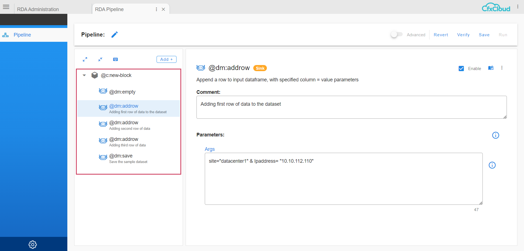Click the collapse-all arrows icon
524x251 pixels.
[100, 59]
